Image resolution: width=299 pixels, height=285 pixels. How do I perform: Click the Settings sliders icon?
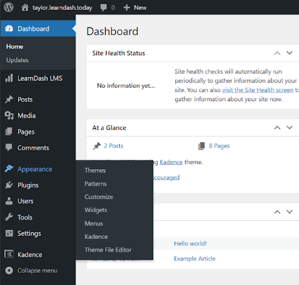9,233
